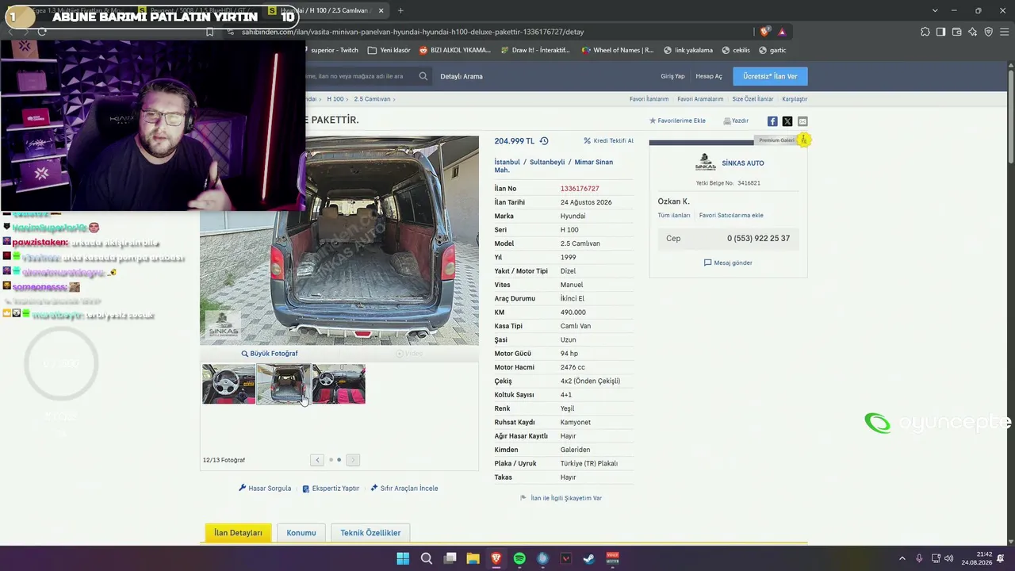Screen dimensions: 1015x571
Task: Send message with Mesaj gönder
Action: coord(728,263)
